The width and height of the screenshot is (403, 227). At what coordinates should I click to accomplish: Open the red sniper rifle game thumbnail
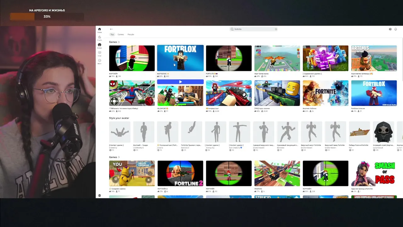229,93
